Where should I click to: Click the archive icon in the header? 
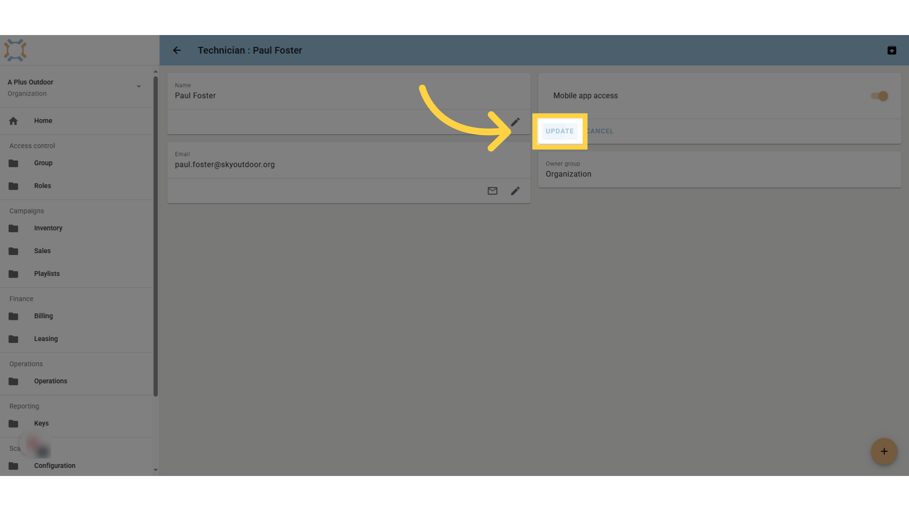tap(891, 50)
